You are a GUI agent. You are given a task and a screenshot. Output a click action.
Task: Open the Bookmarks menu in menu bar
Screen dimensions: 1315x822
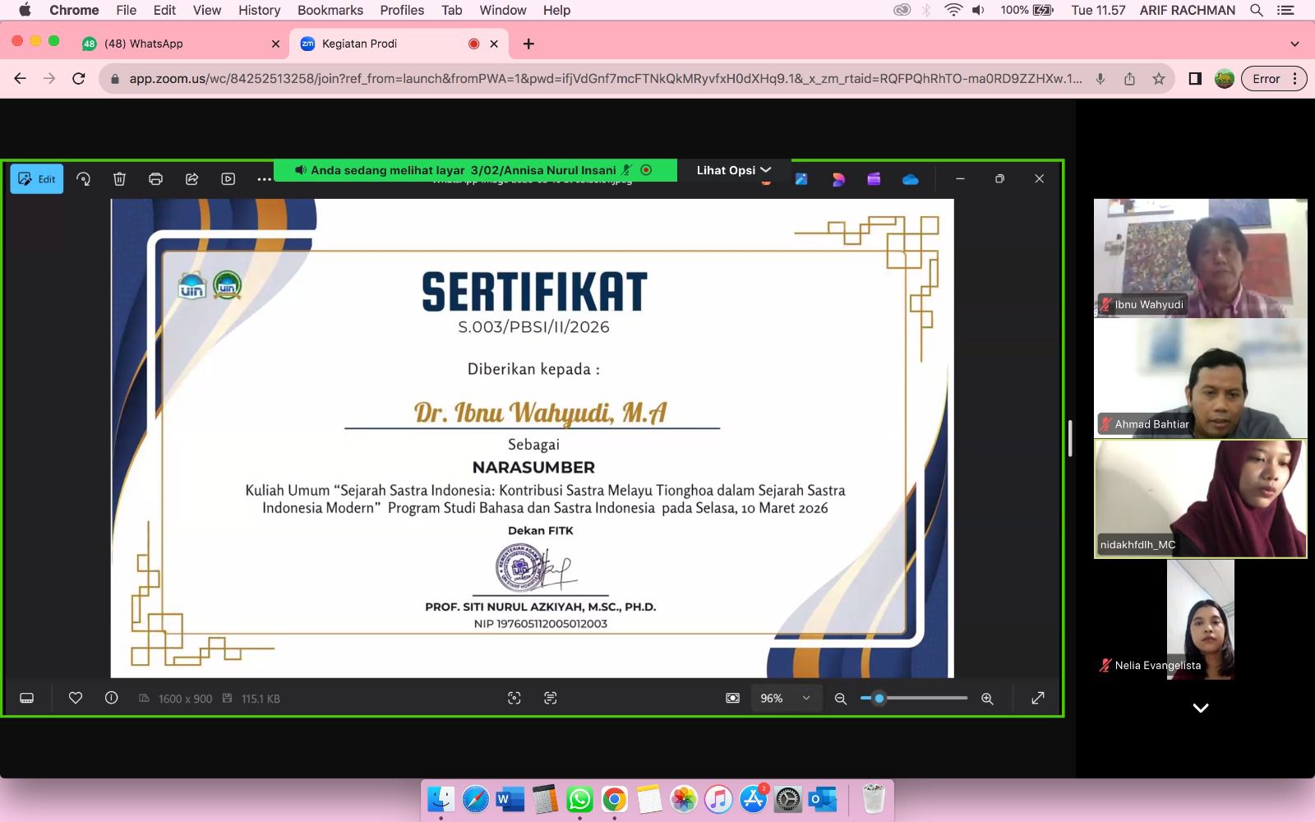330,10
